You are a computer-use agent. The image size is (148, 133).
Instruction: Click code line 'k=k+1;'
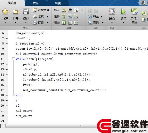[28, 85]
